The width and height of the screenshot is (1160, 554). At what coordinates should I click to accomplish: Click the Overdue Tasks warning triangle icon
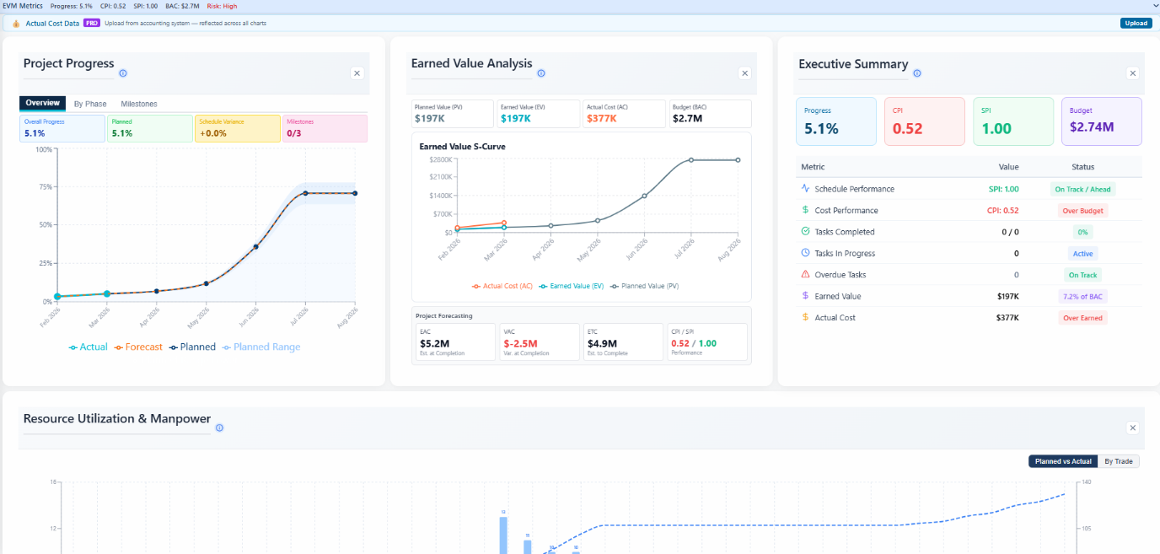click(805, 274)
